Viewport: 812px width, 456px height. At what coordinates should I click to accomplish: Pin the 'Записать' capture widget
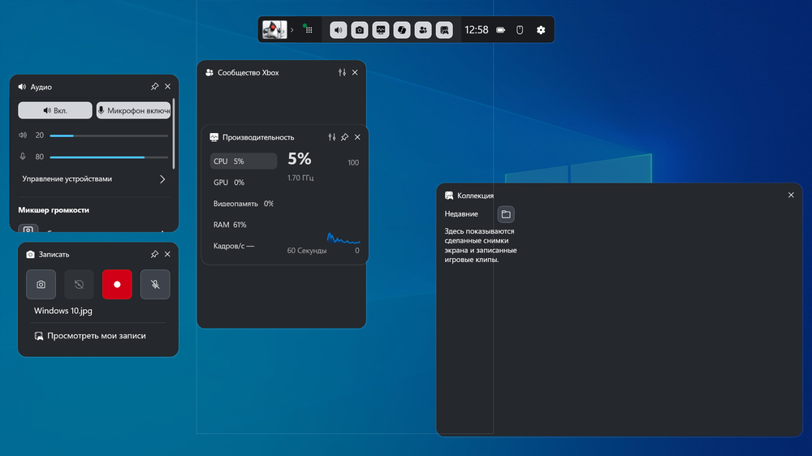(154, 254)
